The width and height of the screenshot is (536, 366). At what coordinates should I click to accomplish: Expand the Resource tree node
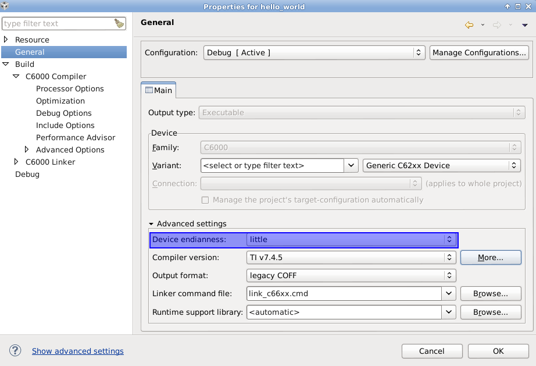point(6,40)
